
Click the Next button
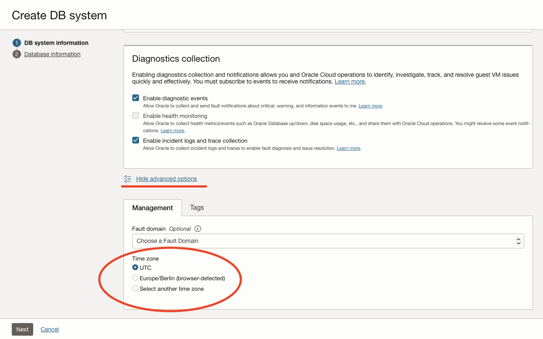coord(22,329)
